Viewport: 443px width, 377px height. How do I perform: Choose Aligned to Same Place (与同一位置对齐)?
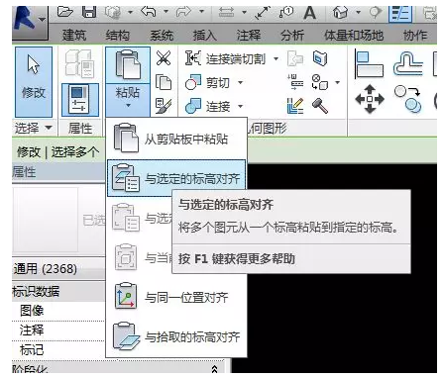tap(176, 297)
